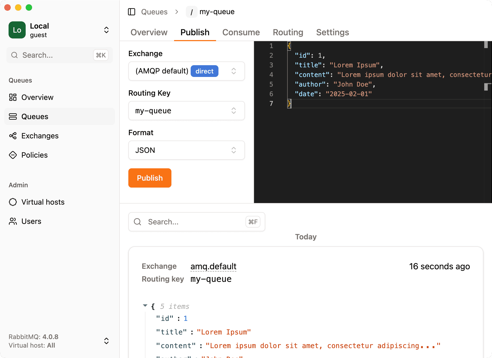Click the orange Publish button
This screenshot has width=492, height=358.
149,178
